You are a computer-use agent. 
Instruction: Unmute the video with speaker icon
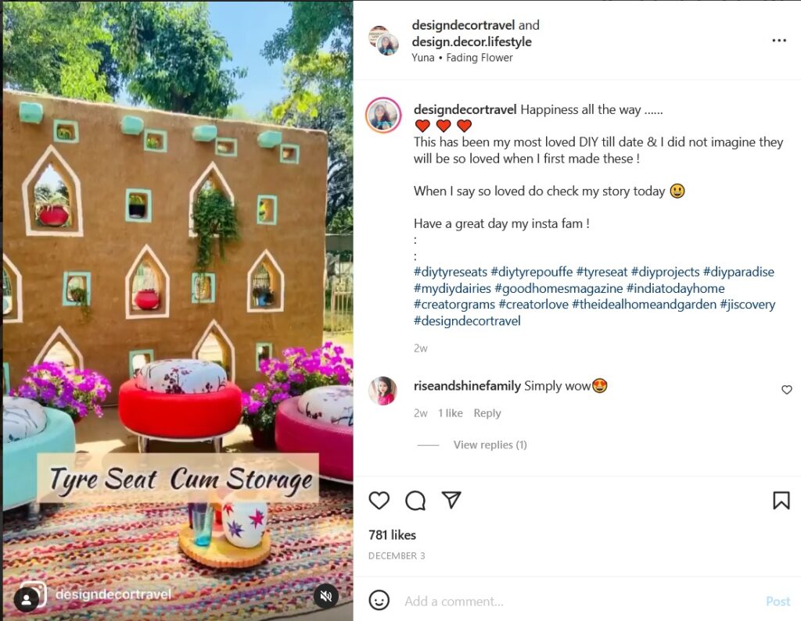(326, 595)
